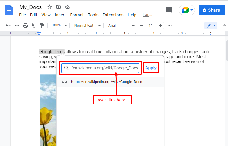Check the cloud save status icon
This screenshot has width=228, height=146.
[x=67, y=7]
